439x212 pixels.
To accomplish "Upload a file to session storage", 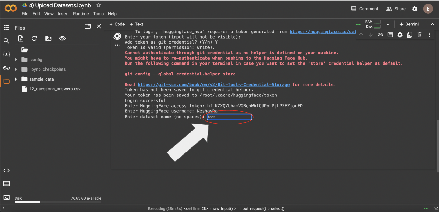I will [x=21, y=38].
